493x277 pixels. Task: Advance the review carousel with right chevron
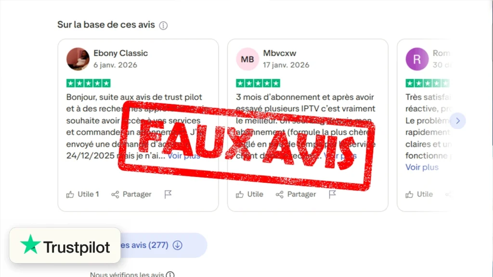[458, 121]
